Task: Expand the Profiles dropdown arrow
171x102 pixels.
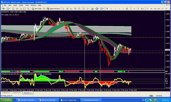Action: point(10,9)
